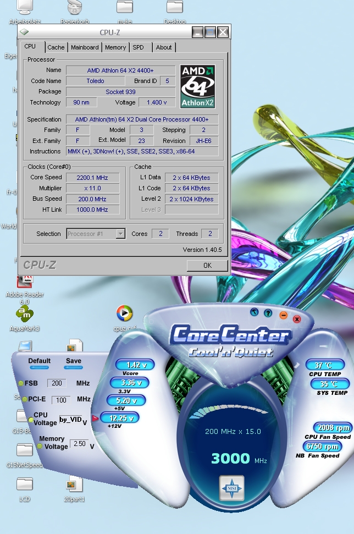
Task: Close CoreCenter with the red X icon
Action: point(297,319)
